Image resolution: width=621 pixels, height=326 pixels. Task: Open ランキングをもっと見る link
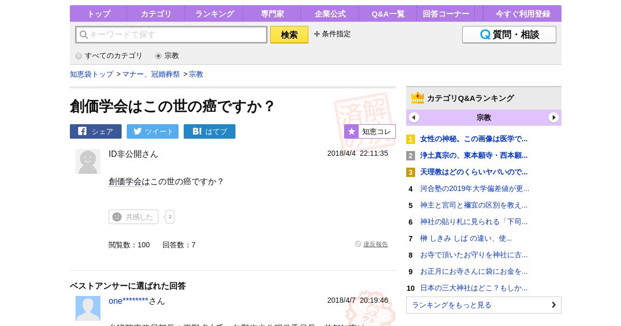pyautogui.click(x=484, y=305)
